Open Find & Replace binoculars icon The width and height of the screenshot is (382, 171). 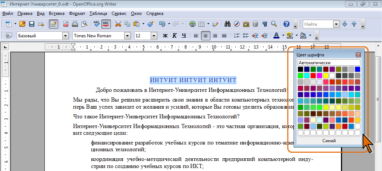227,24
